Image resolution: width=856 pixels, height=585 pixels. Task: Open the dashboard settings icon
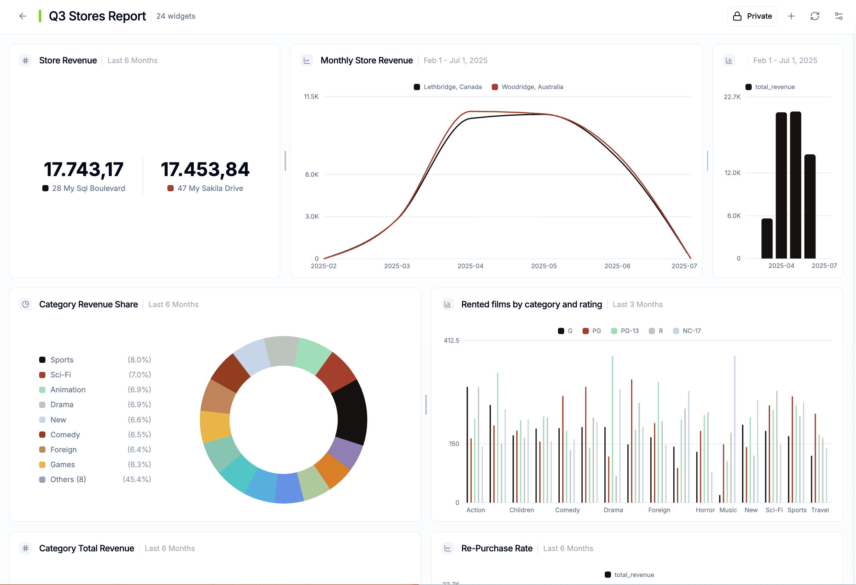839,16
